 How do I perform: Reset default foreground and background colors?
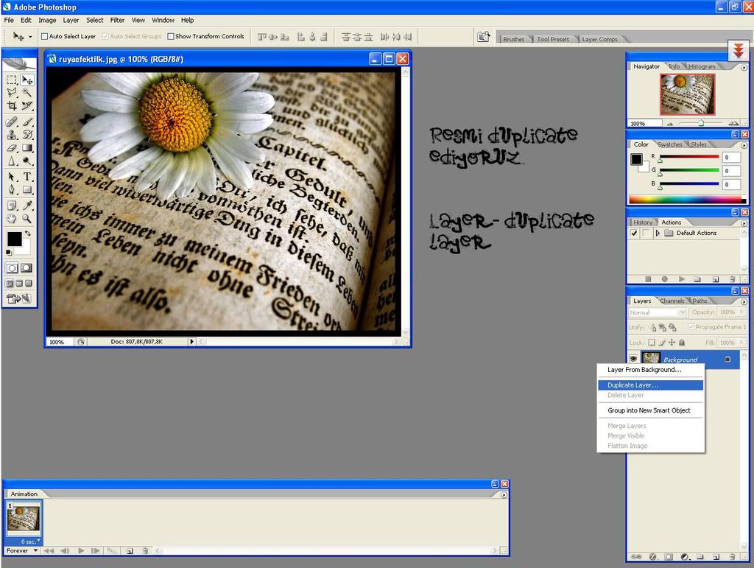[x=9, y=252]
